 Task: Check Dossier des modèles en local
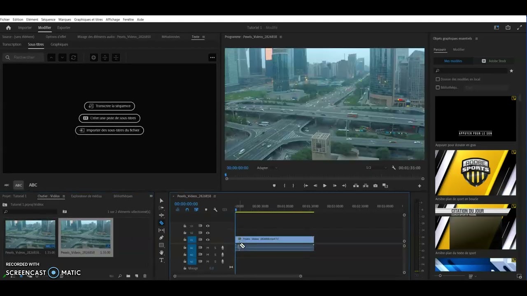point(438,79)
